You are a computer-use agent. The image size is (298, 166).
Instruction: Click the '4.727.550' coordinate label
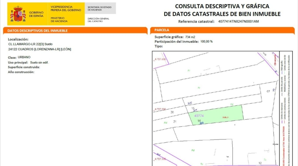pos(160,109)
